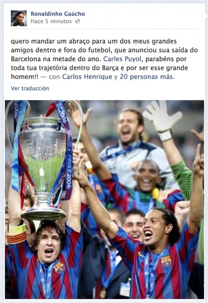Show the '20 personas más' tagged list

click(147, 77)
